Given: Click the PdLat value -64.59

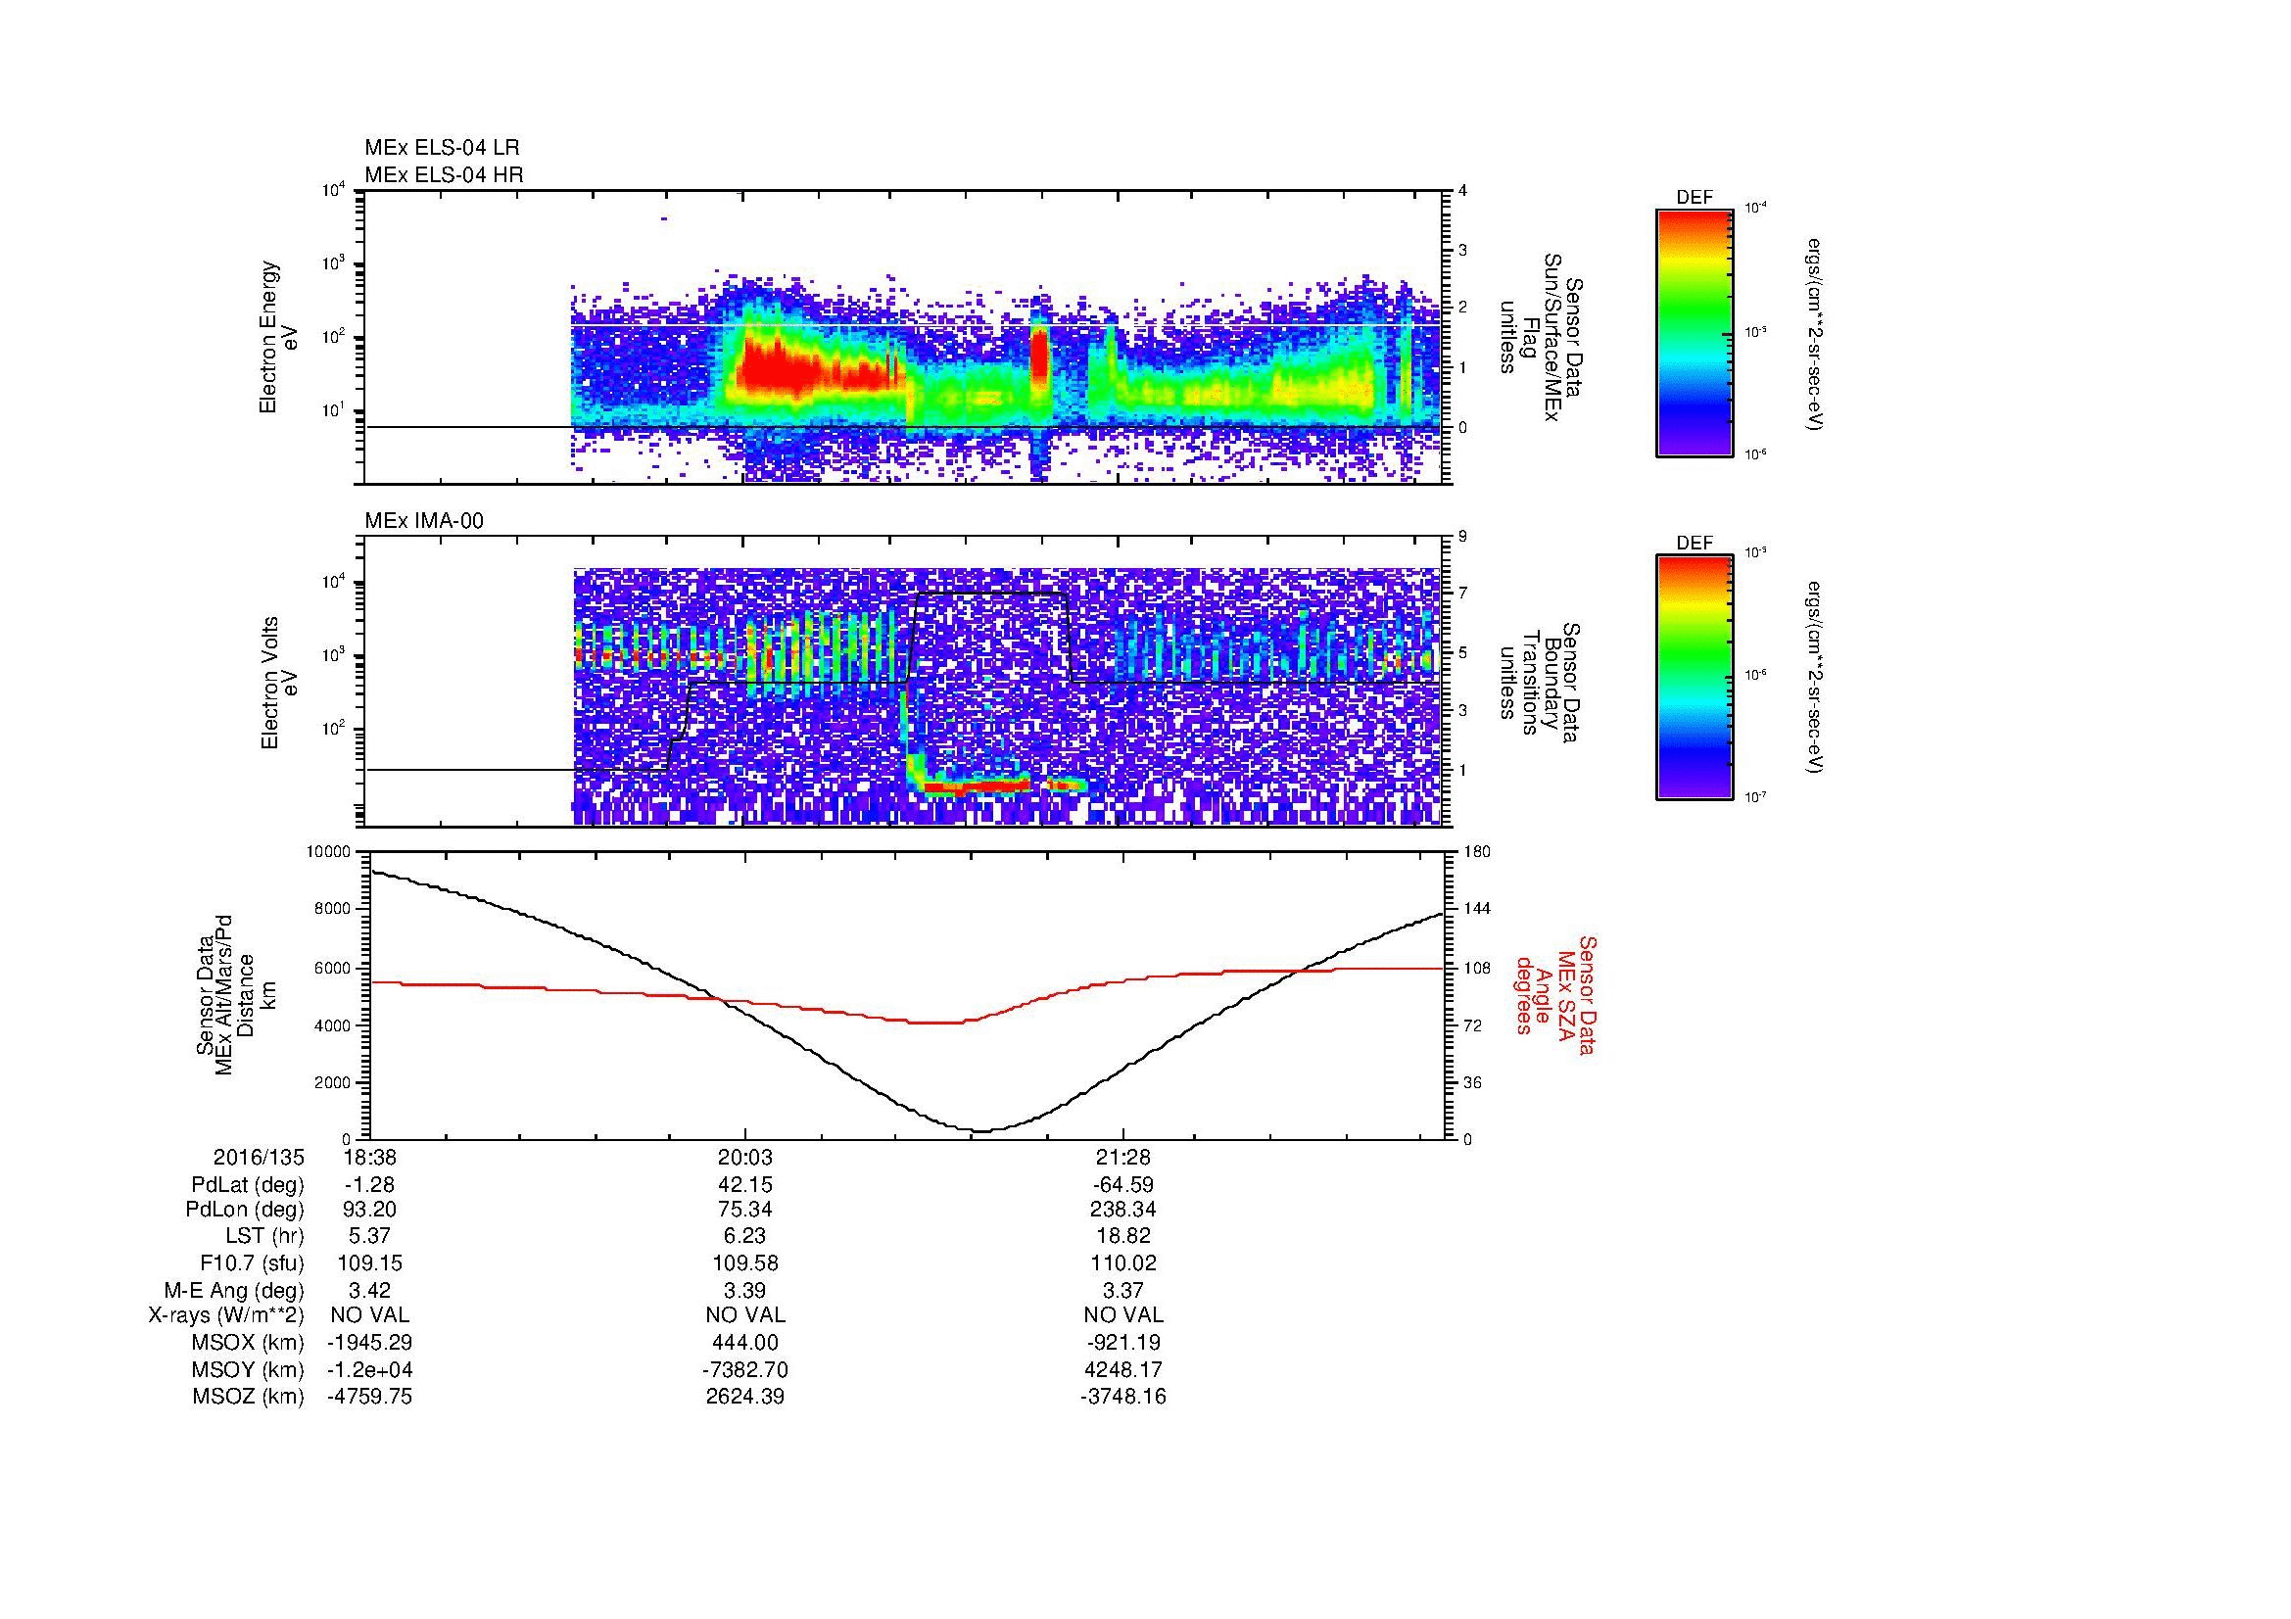Looking at the screenshot, I should (1122, 1185).
